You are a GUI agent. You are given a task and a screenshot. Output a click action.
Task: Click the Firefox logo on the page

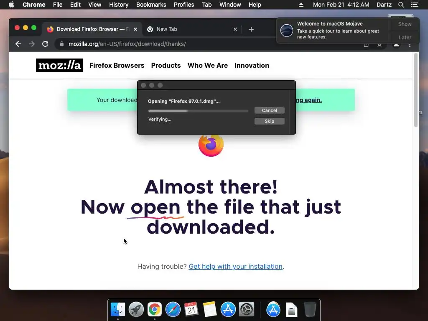[x=211, y=145]
